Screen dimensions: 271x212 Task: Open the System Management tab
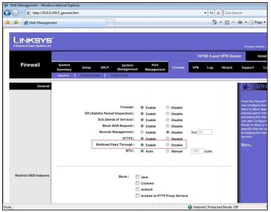128,67
